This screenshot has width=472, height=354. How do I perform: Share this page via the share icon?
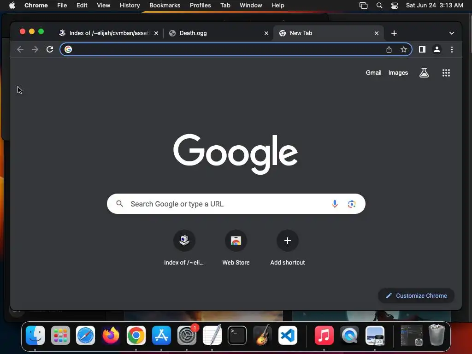[389, 49]
